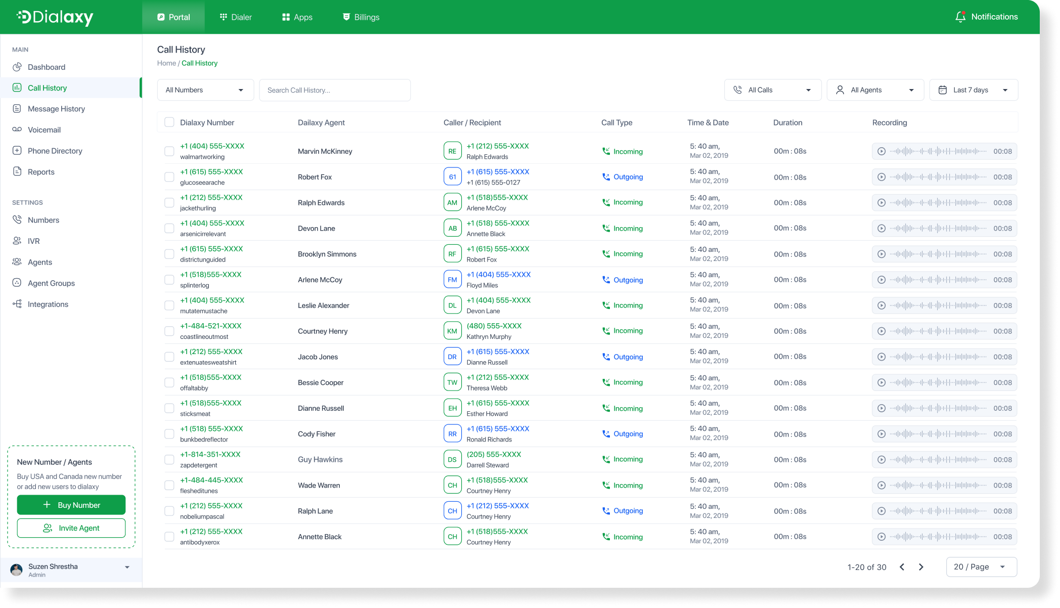The width and height of the screenshot is (1060, 608).
Task: Click the Invite Agent button
Action: (71, 528)
